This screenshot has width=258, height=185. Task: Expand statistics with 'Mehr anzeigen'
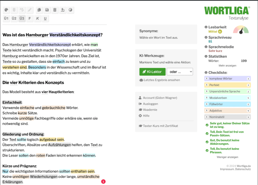click(227, 66)
